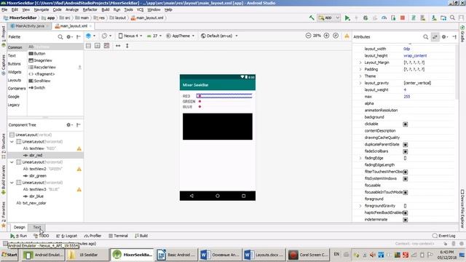Open the API 27 version dropdown
Screen dimensions: 466x262
point(154,36)
